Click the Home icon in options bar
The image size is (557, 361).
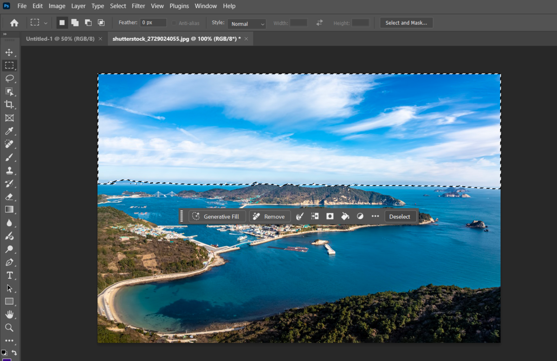tap(14, 23)
